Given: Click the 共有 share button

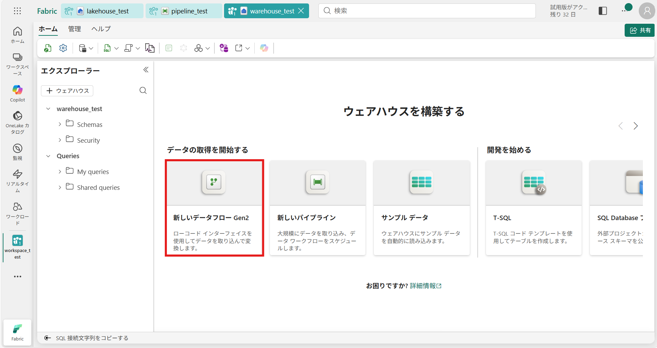Looking at the screenshot, I should coord(640,30).
